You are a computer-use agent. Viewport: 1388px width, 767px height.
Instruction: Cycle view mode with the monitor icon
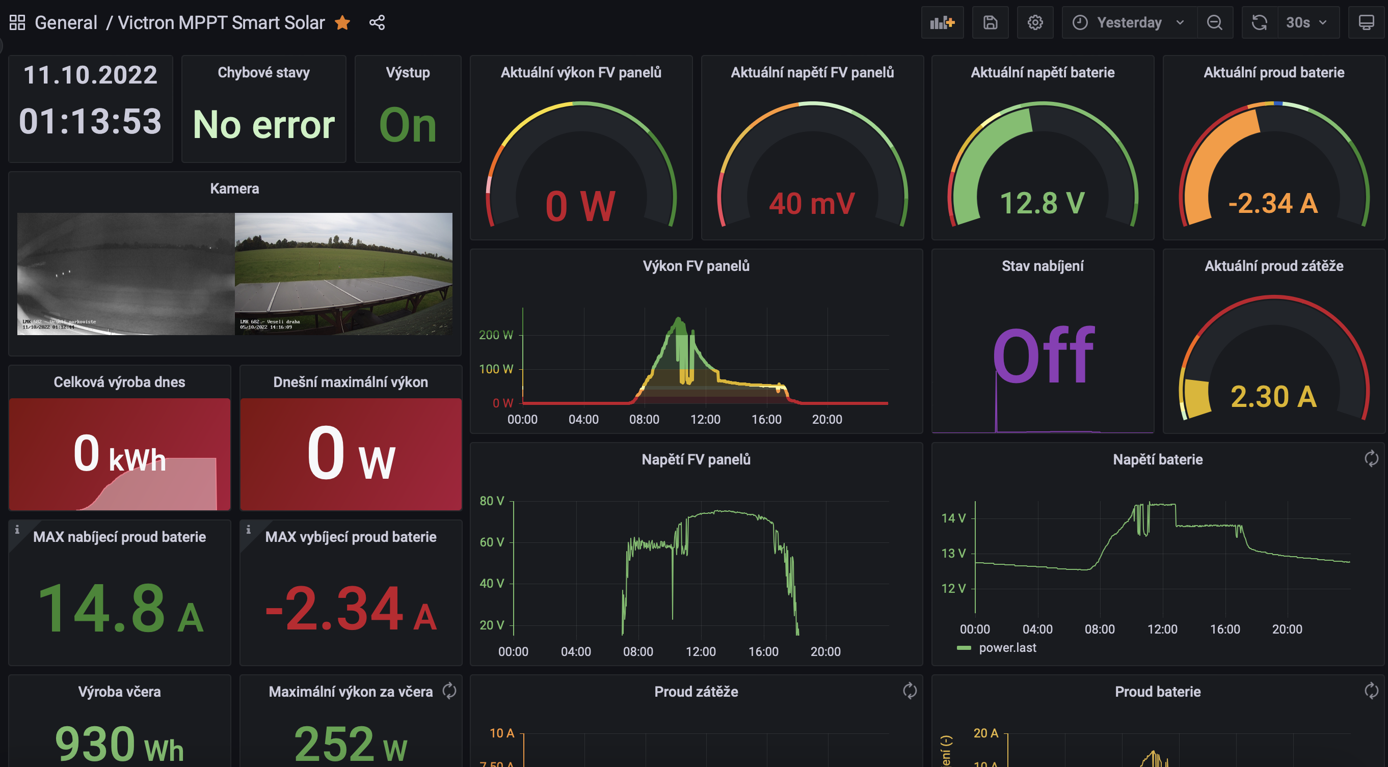click(1366, 22)
